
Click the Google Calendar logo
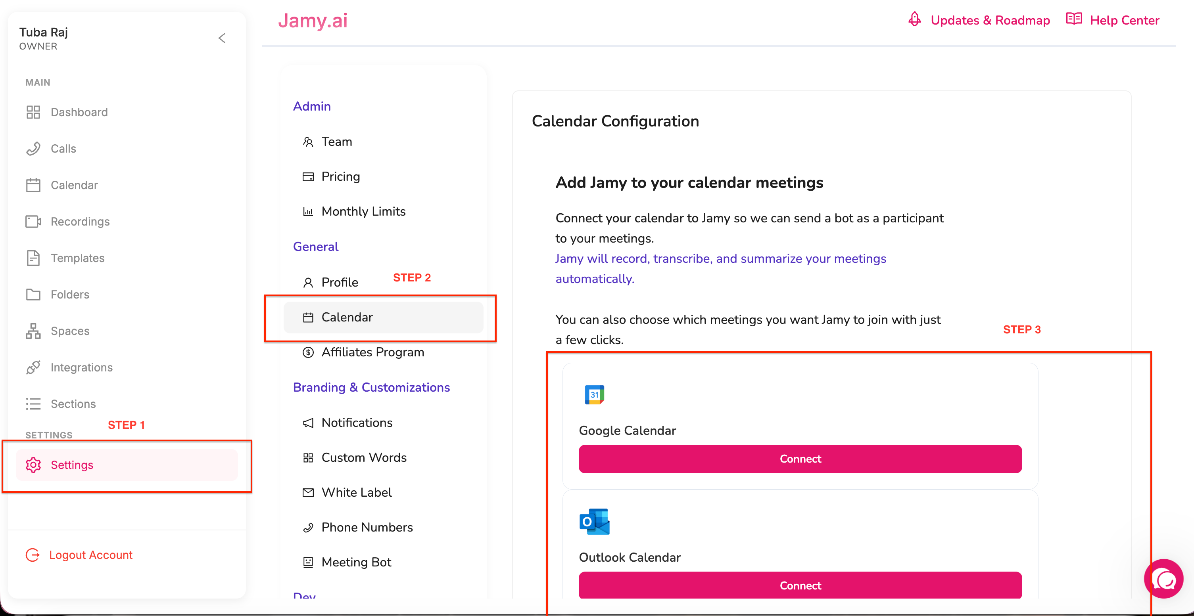tap(594, 394)
